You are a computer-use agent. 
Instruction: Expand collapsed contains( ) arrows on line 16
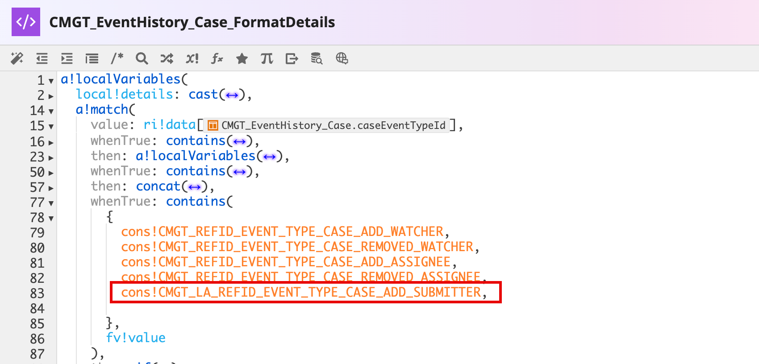point(240,141)
